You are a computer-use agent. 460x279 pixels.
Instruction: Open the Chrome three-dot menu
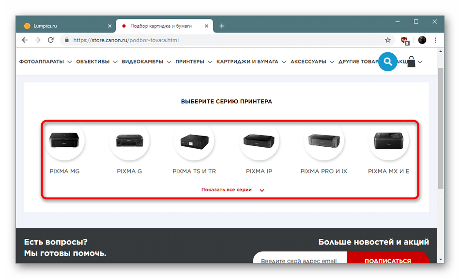[435, 40]
